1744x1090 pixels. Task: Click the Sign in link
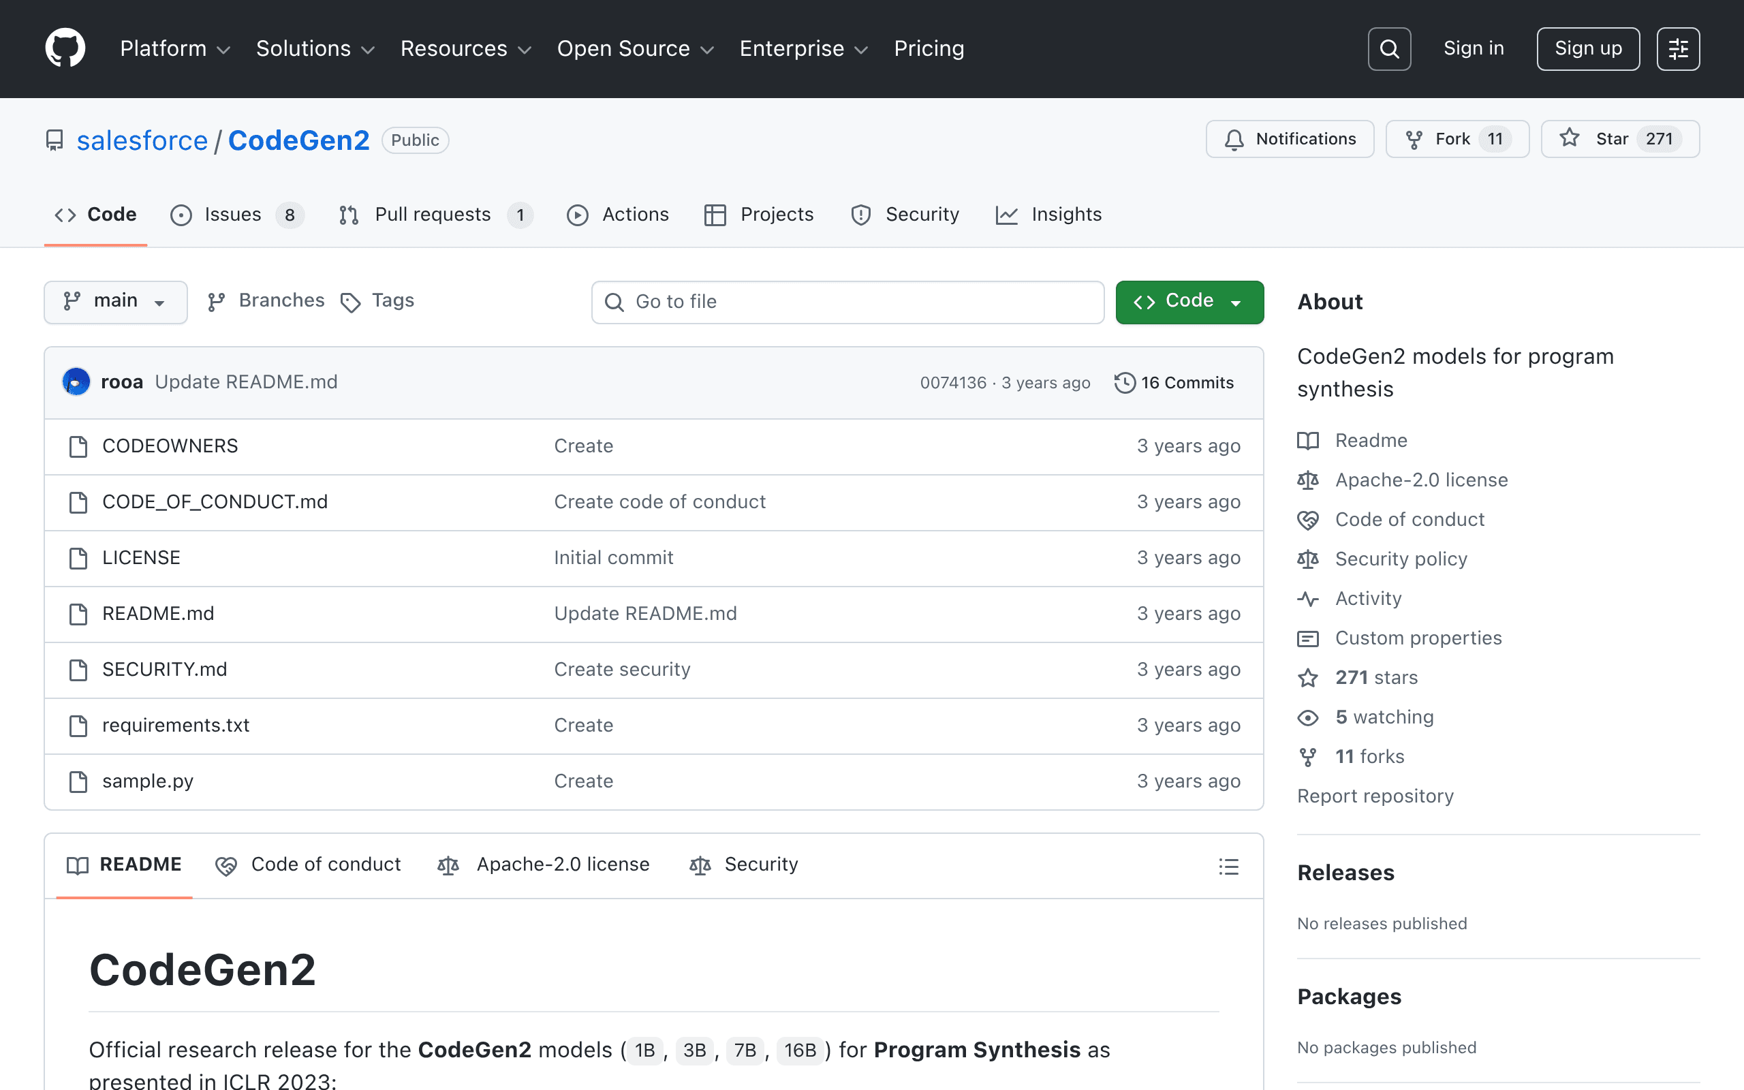click(1474, 48)
